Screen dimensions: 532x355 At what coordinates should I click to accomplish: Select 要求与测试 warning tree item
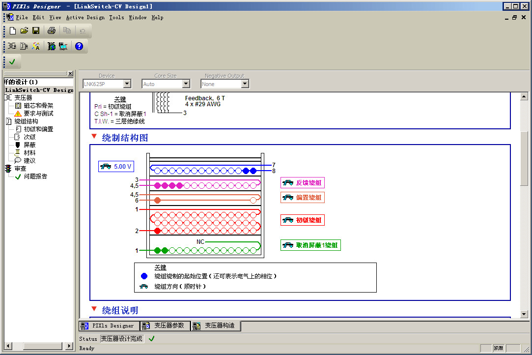click(x=38, y=114)
